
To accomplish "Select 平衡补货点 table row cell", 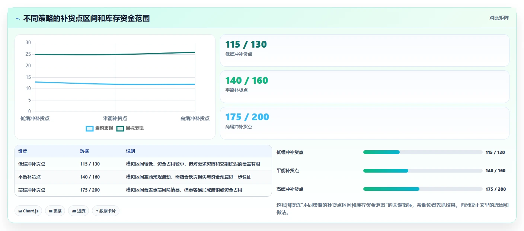I will pos(29,177).
